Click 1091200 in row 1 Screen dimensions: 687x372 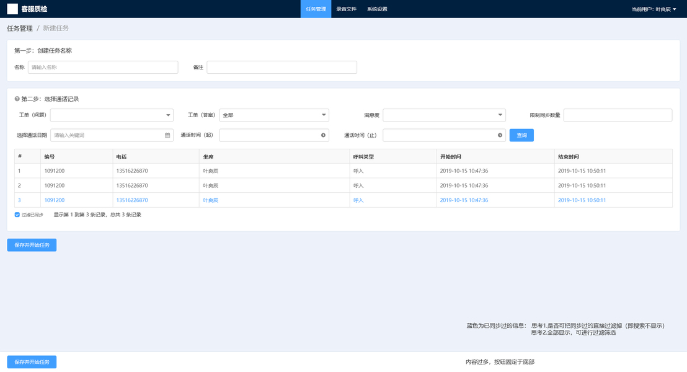click(x=55, y=171)
